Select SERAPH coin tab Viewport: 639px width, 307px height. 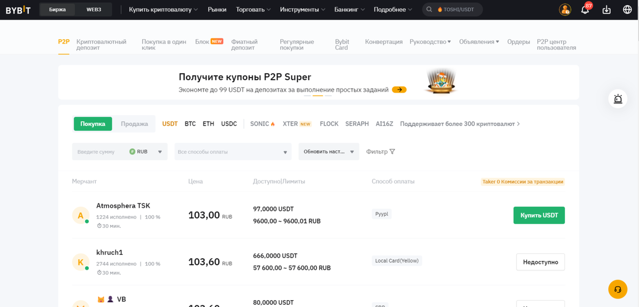(357, 124)
